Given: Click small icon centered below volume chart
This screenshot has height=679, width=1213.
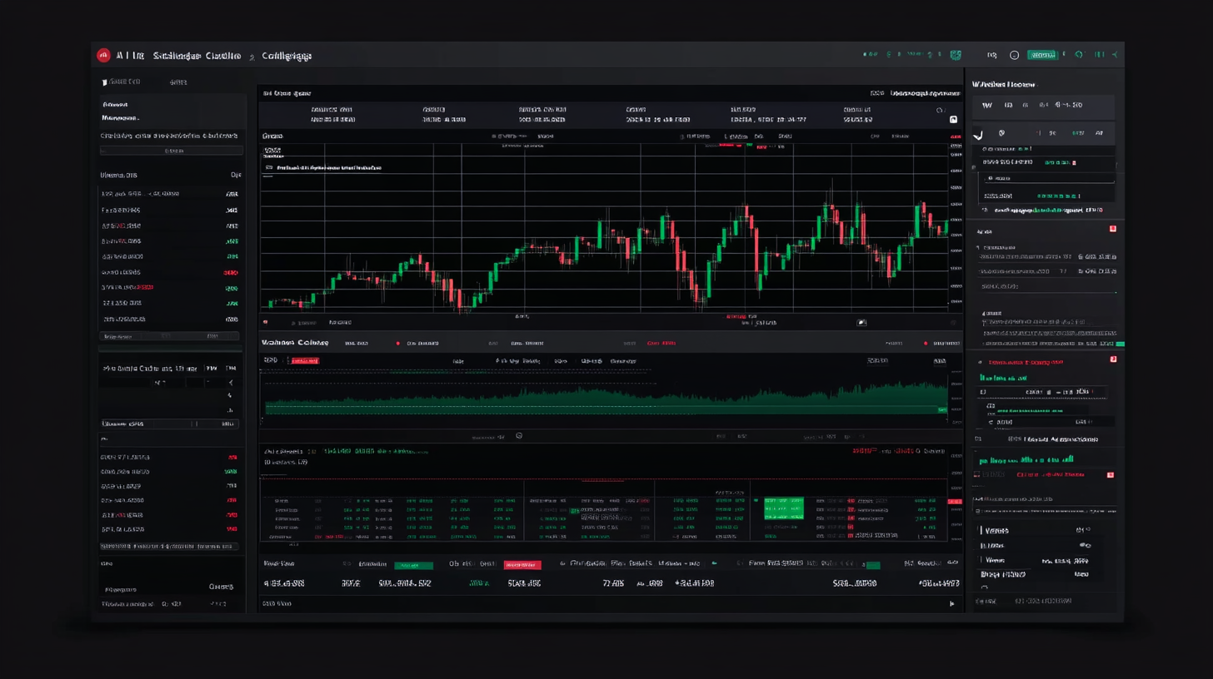Looking at the screenshot, I should tap(519, 435).
